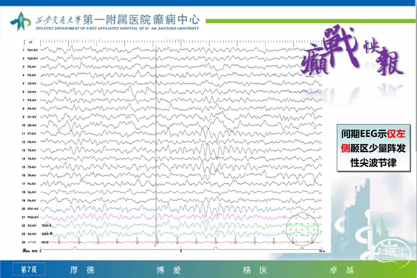Image resolution: width=417 pixels, height=278 pixels.
Task: Select the O2-AV channel label
Action: click(x=30, y=125)
